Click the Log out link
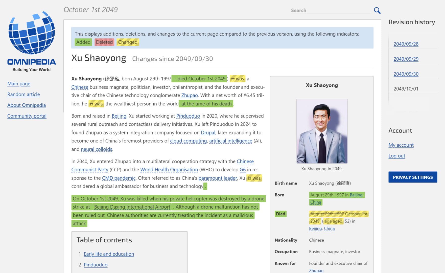The width and height of the screenshot is (445, 273). point(397,156)
